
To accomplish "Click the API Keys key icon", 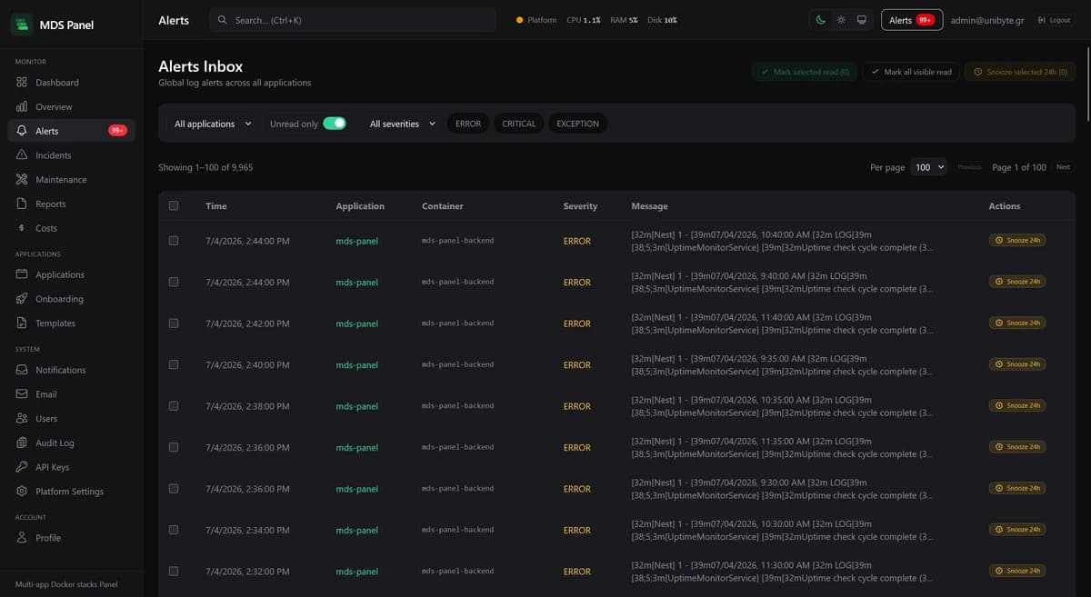I will pyautogui.click(x=22, y=467).
